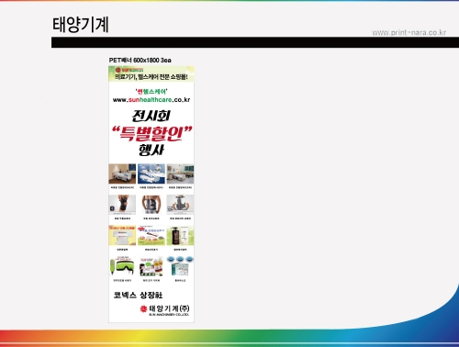The height and width of the screenshot is (347, 459).
Task: Click the green eye massager image
Action: (x=122, y=266)
